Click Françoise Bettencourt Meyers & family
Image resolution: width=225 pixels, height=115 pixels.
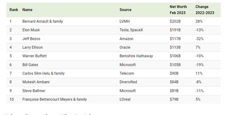tap(55, 99)
